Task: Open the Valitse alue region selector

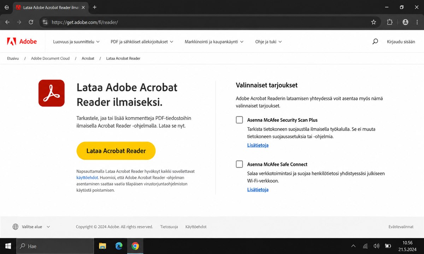Action: coord(31,227)
